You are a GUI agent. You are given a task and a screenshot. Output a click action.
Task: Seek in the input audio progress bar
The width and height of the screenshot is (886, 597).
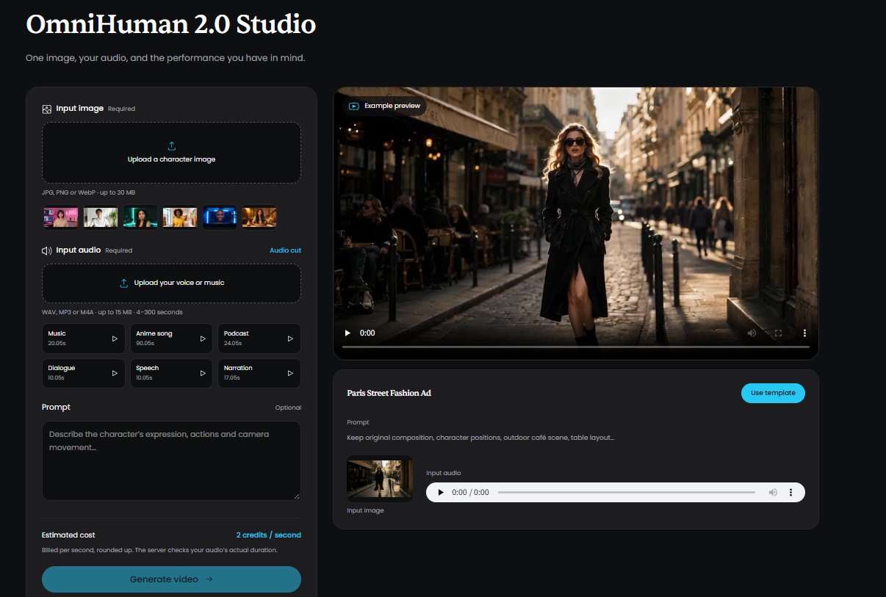coord(627,492)
